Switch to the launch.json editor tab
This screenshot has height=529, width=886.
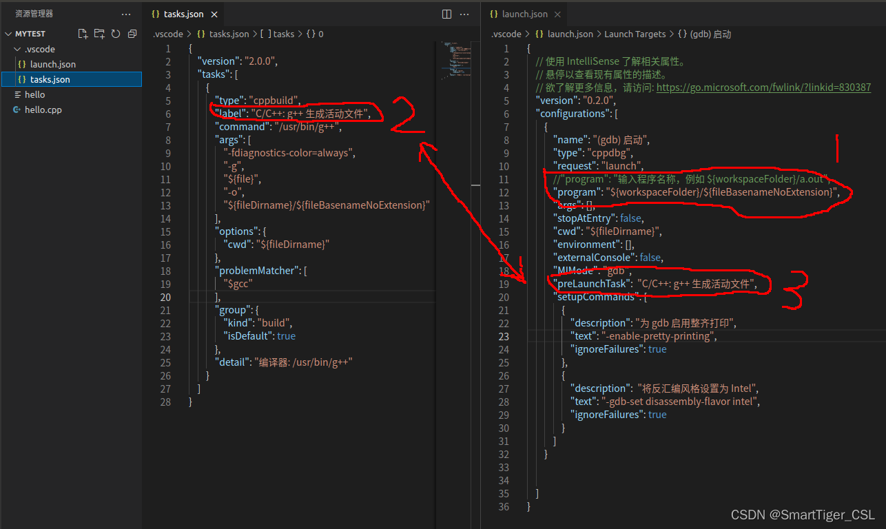click(524, 14)
